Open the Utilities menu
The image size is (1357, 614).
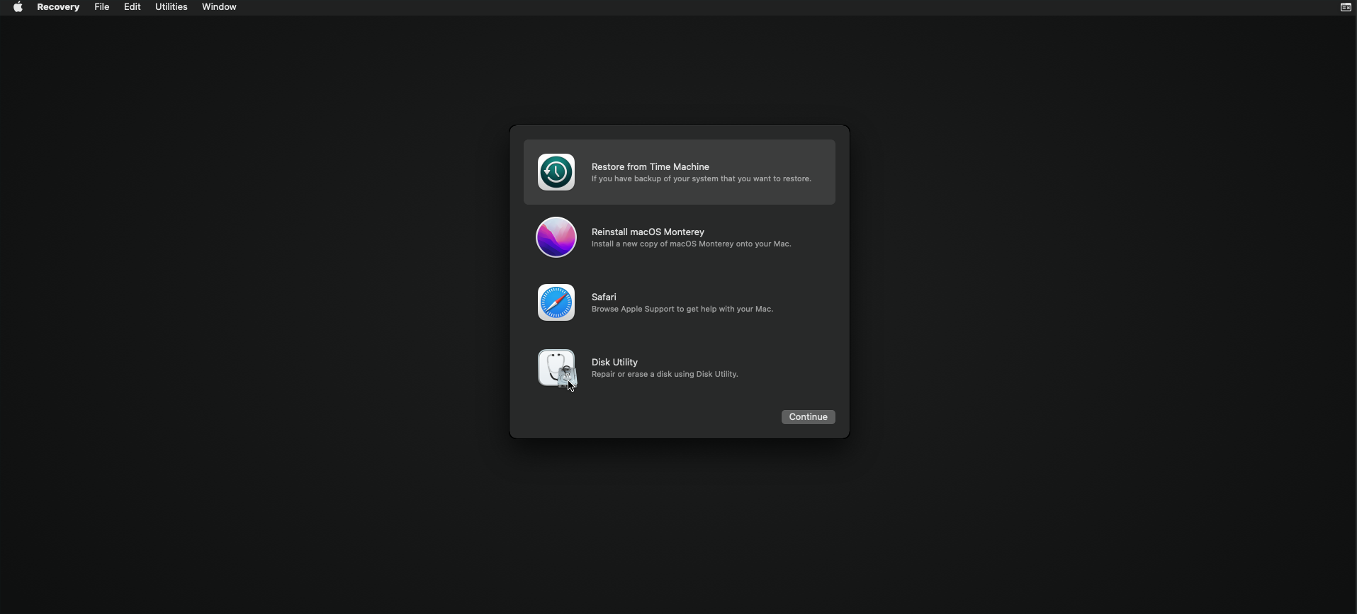[x=171, y=7]
